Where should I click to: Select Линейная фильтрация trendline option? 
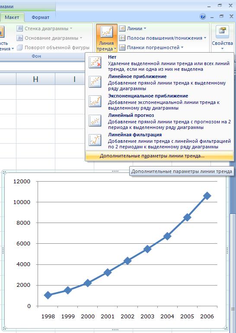coord(159,141)
